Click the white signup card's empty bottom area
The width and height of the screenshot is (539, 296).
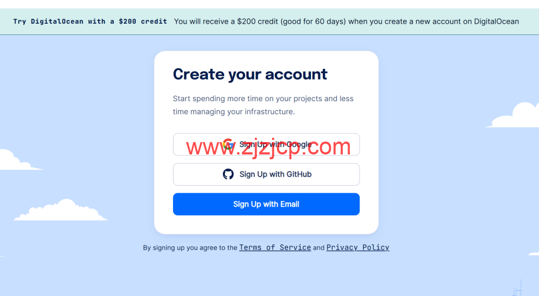[x=266, y=224]
